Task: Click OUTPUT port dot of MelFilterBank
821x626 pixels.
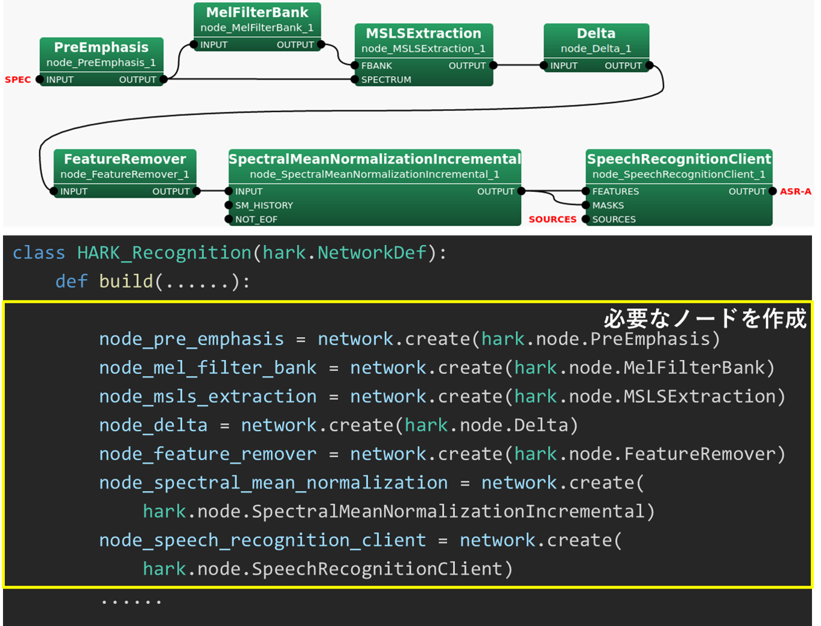Action: (x=321, y=45)
